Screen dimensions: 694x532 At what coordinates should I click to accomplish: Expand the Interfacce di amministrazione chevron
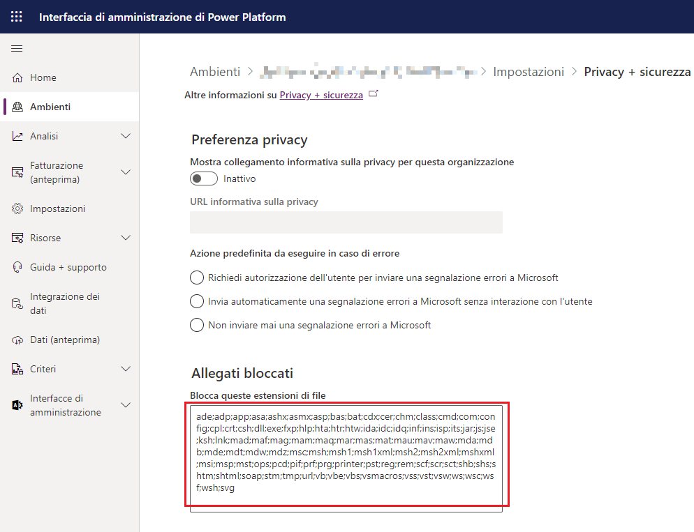click(x=126, y=405)
